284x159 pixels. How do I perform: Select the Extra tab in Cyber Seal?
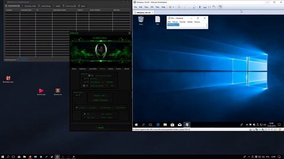click(118, 69)
